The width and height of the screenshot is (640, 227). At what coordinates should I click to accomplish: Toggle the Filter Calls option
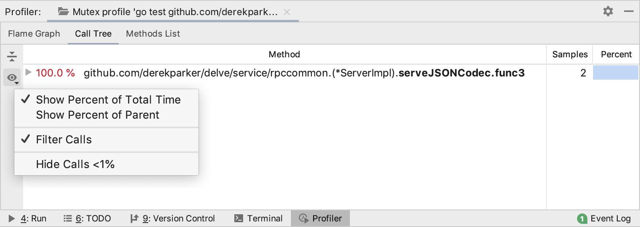point(64,139)
